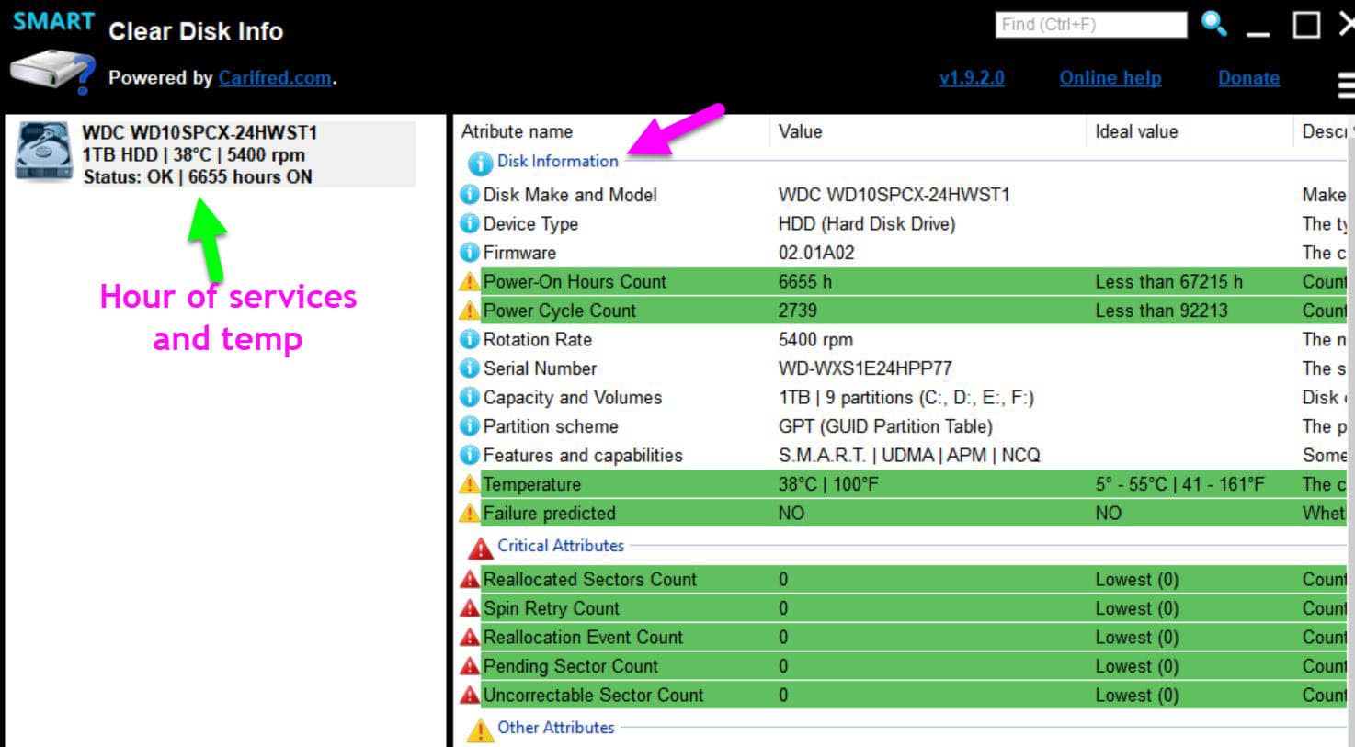This screenshot has height=747, width=1355.
Task: Open the Online help link
Action: 1110,78
